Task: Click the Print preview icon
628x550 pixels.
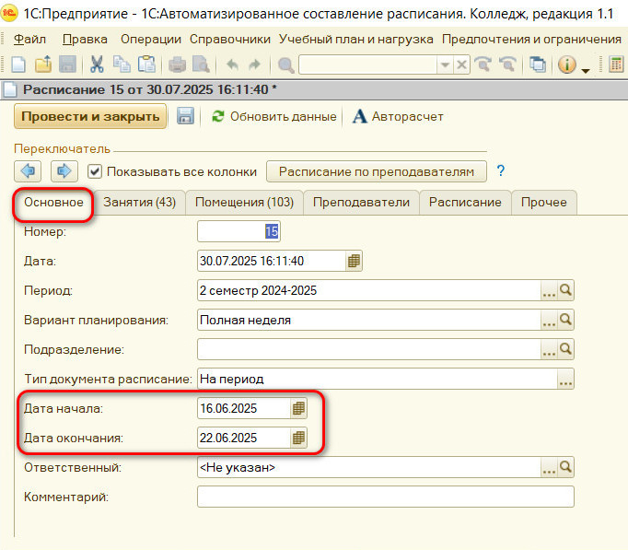Action: 201,64
